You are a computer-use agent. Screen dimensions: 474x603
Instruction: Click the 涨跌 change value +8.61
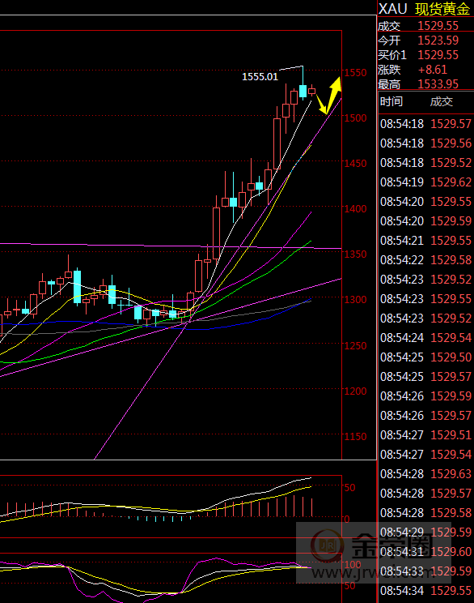tap(433, 70)
